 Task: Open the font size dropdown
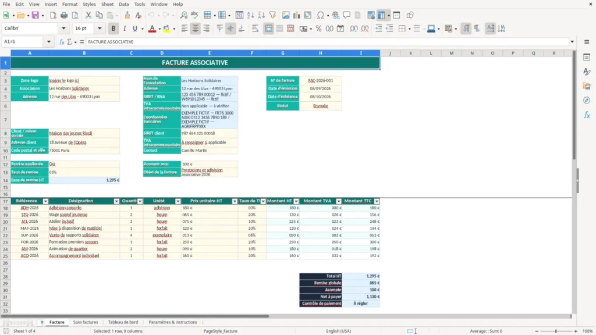click(x=100, y=28)
